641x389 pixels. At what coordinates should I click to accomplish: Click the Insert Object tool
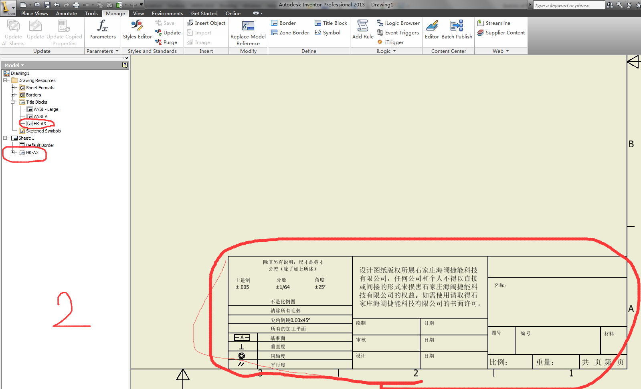(206, 23)
